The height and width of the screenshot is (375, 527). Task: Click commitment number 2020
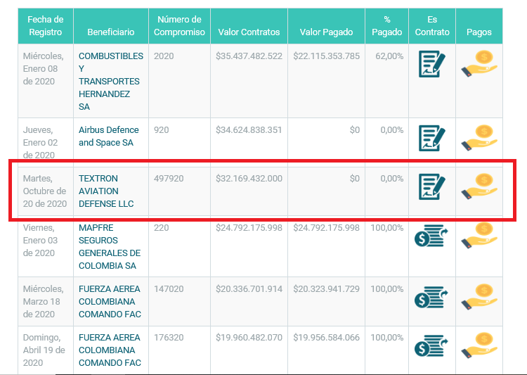pos(164,56)
